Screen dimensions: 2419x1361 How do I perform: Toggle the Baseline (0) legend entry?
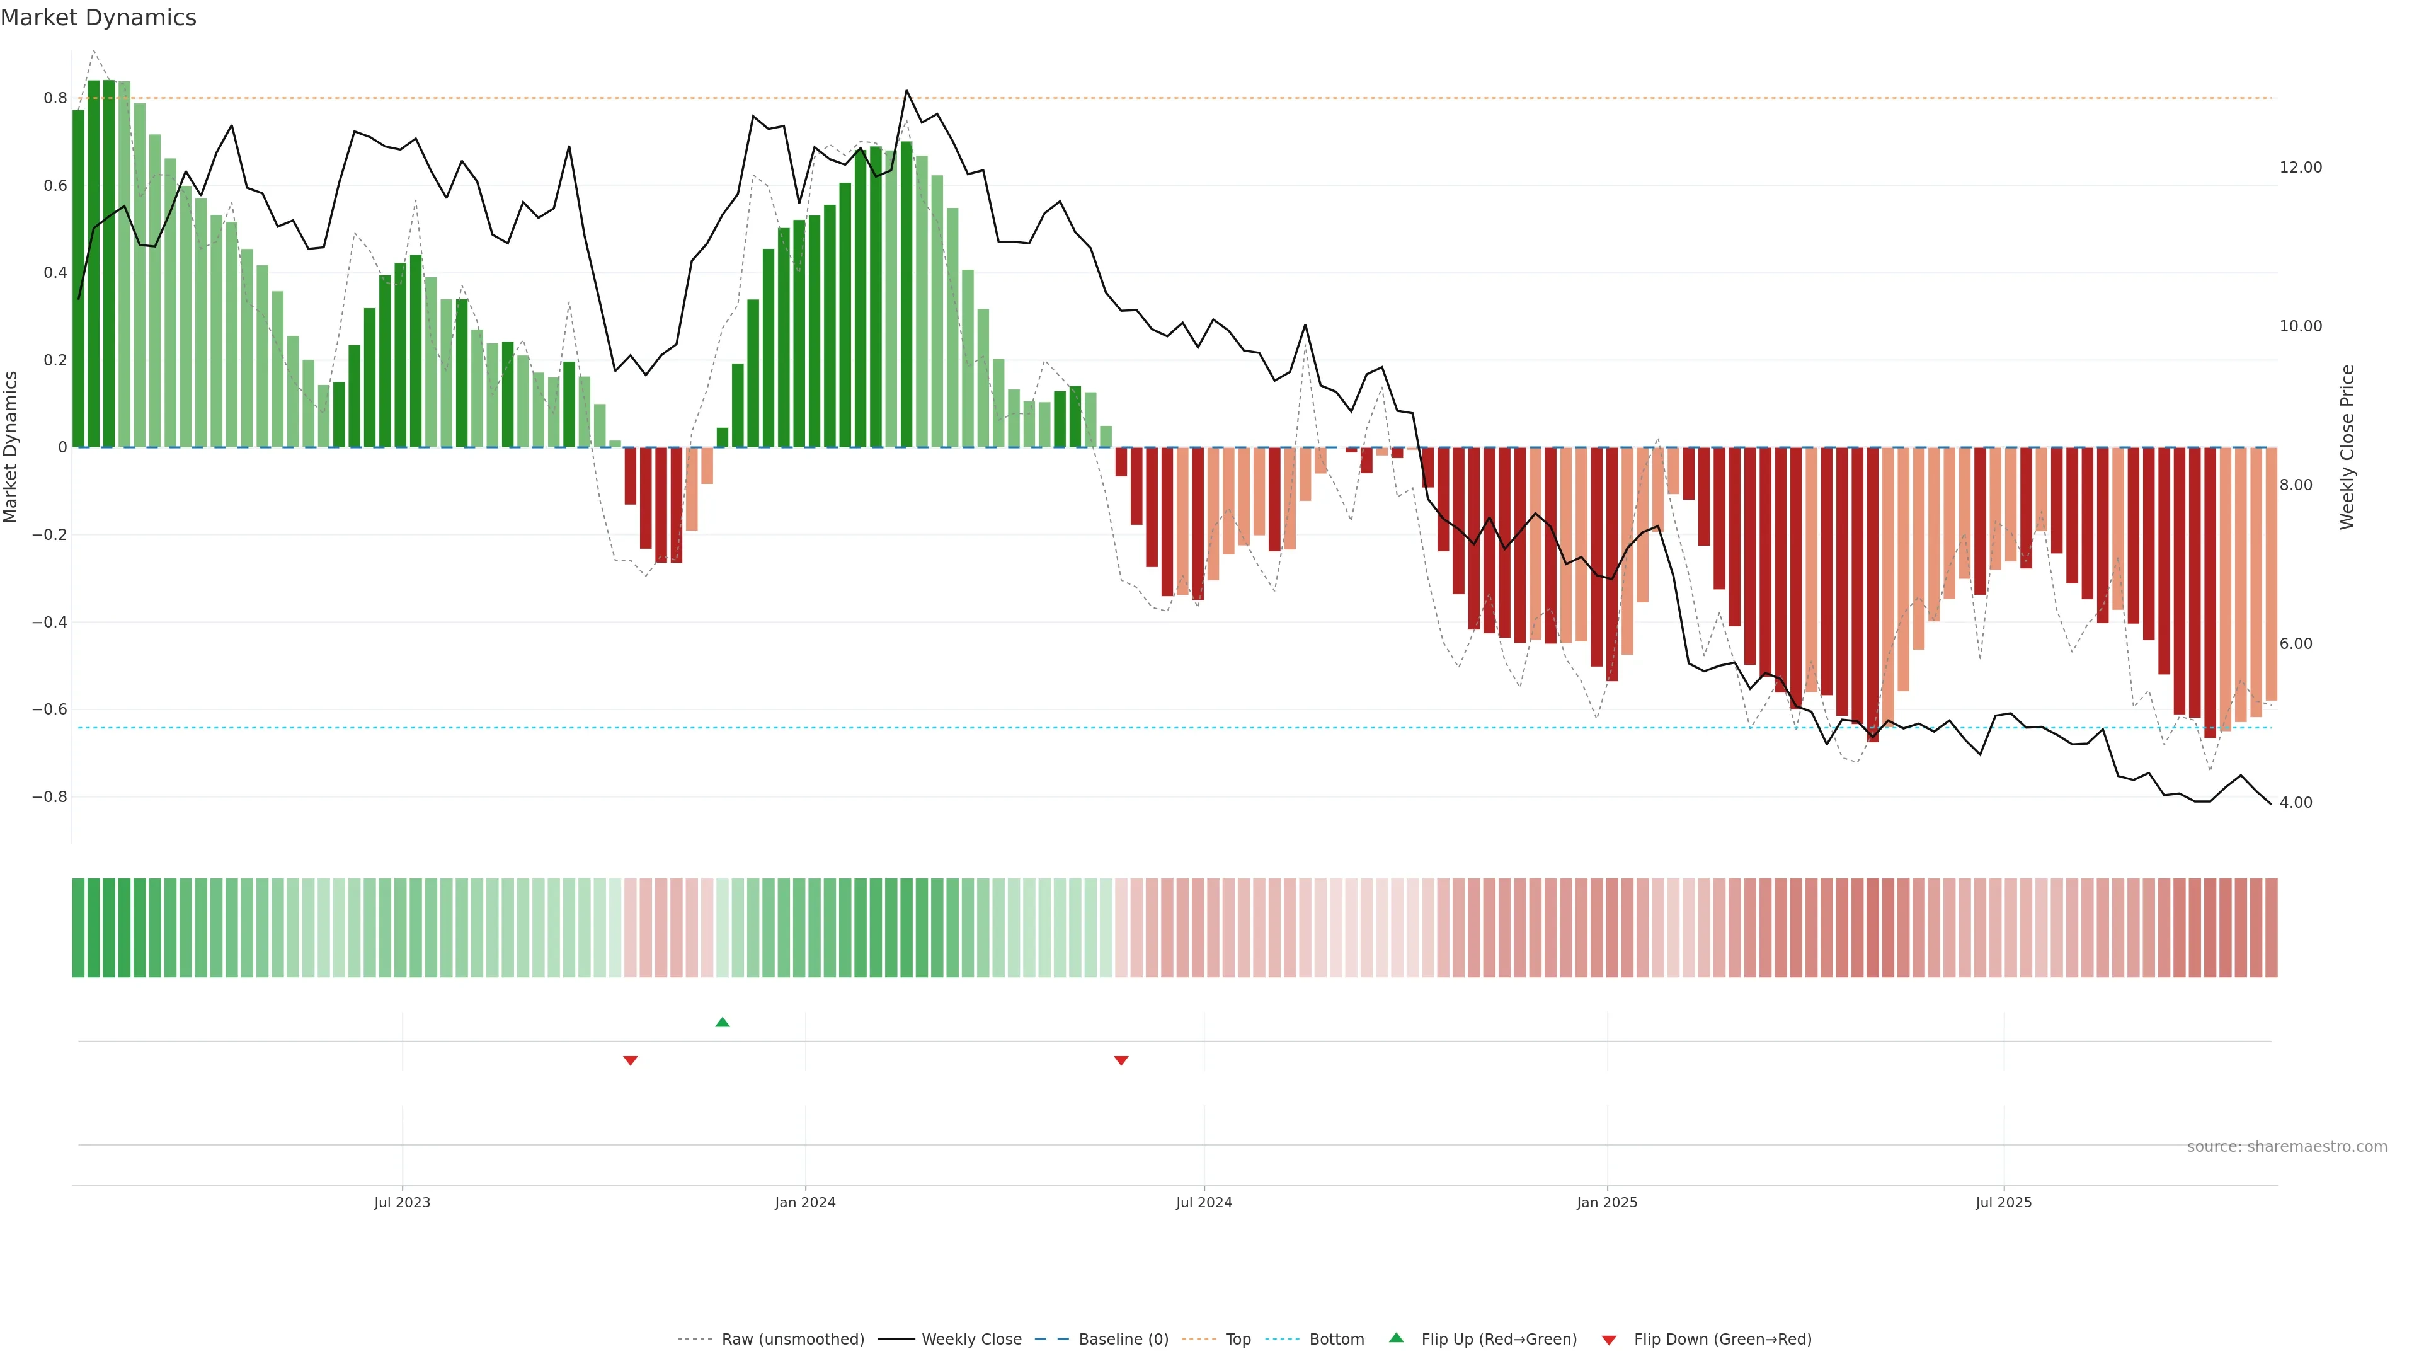[x=1123, y=1340]
